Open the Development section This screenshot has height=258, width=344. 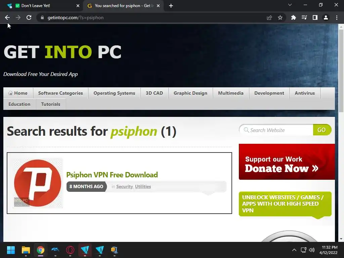coord(269,93)
